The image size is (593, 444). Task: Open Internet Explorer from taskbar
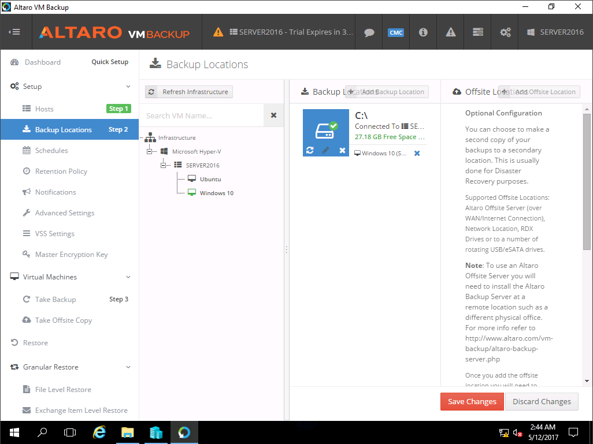99,432
